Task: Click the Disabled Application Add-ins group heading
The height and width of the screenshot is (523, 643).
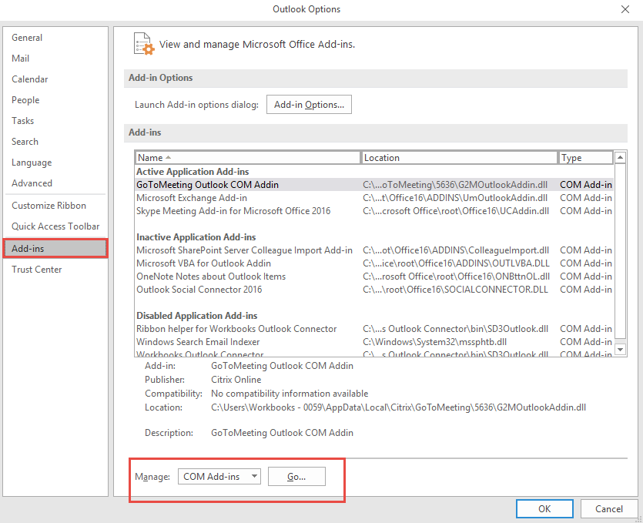Action: pos(197,317)
